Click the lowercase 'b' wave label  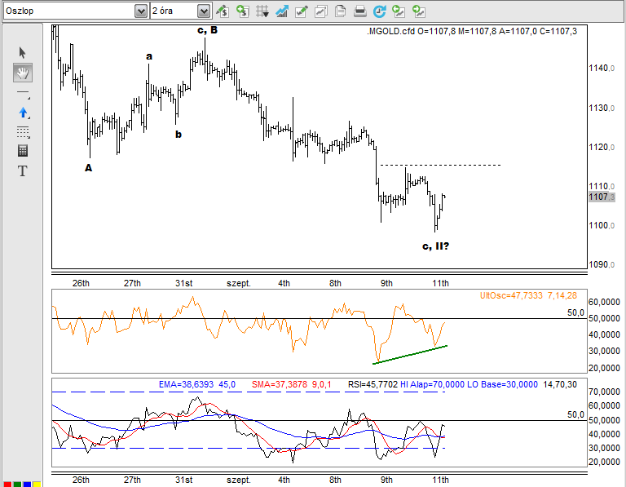pos(178,135)
